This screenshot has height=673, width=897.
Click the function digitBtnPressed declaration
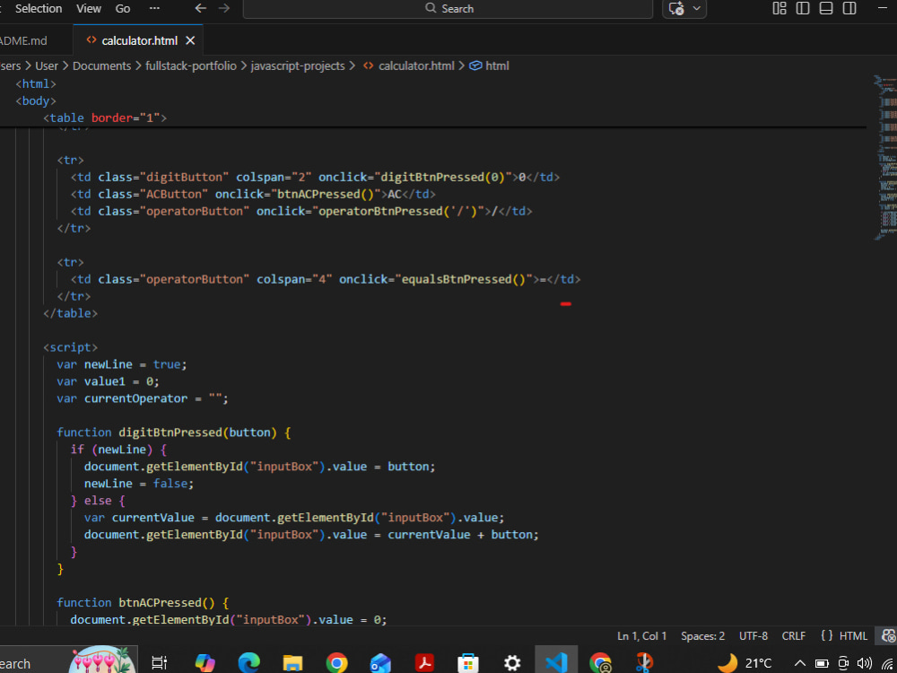[174, 433]
